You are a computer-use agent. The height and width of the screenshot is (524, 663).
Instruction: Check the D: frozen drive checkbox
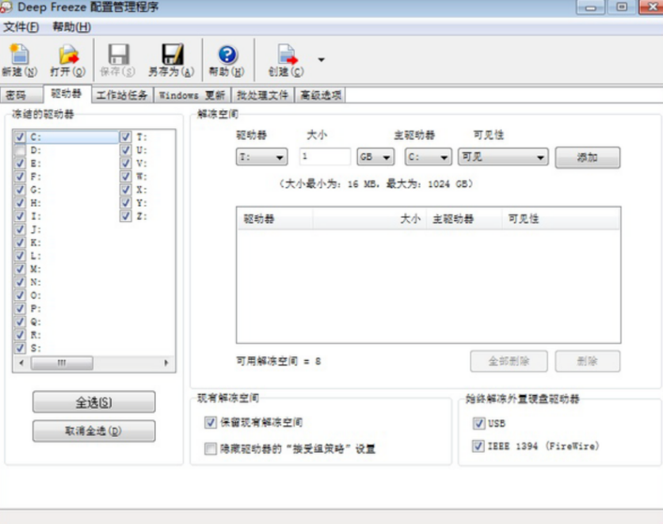tap(20, 150)
